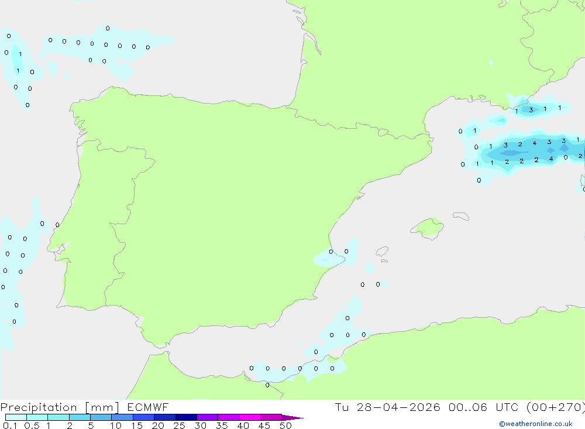This screenshot has width=585, height=429.
Task: Click the legend label '30'
Action: click(x=201, y=425)
